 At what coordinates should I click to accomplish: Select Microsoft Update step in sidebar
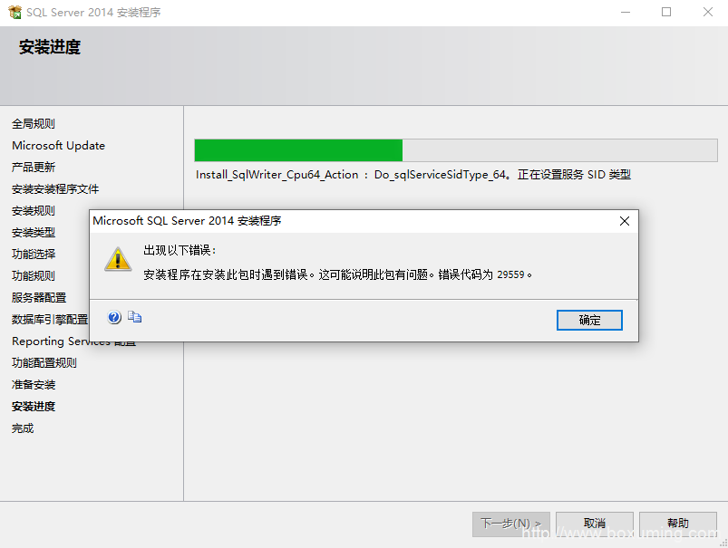point(59,145)
